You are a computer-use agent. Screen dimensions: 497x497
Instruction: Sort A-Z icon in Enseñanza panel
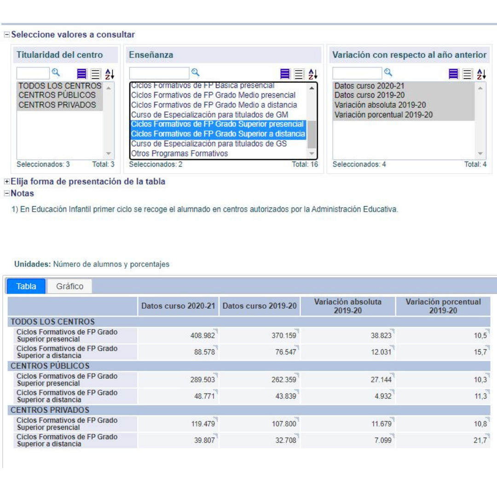pos(312,74)
